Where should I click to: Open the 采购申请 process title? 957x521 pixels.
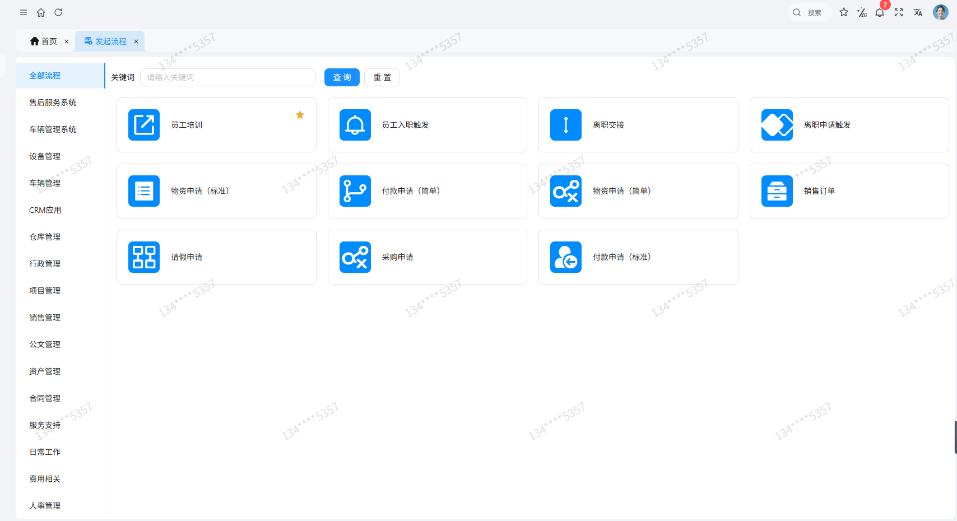point(398,257)
